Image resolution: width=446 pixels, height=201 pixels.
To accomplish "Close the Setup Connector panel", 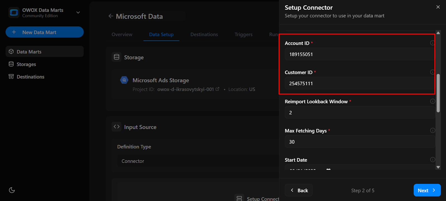I will pyautogui.click(x=438, y=7).
